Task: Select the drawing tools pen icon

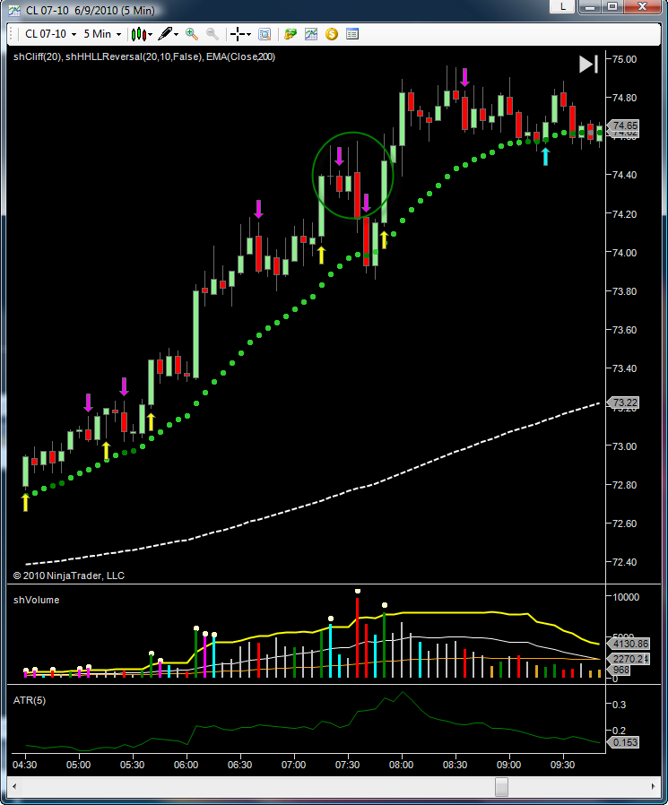Action: [165, 34]
